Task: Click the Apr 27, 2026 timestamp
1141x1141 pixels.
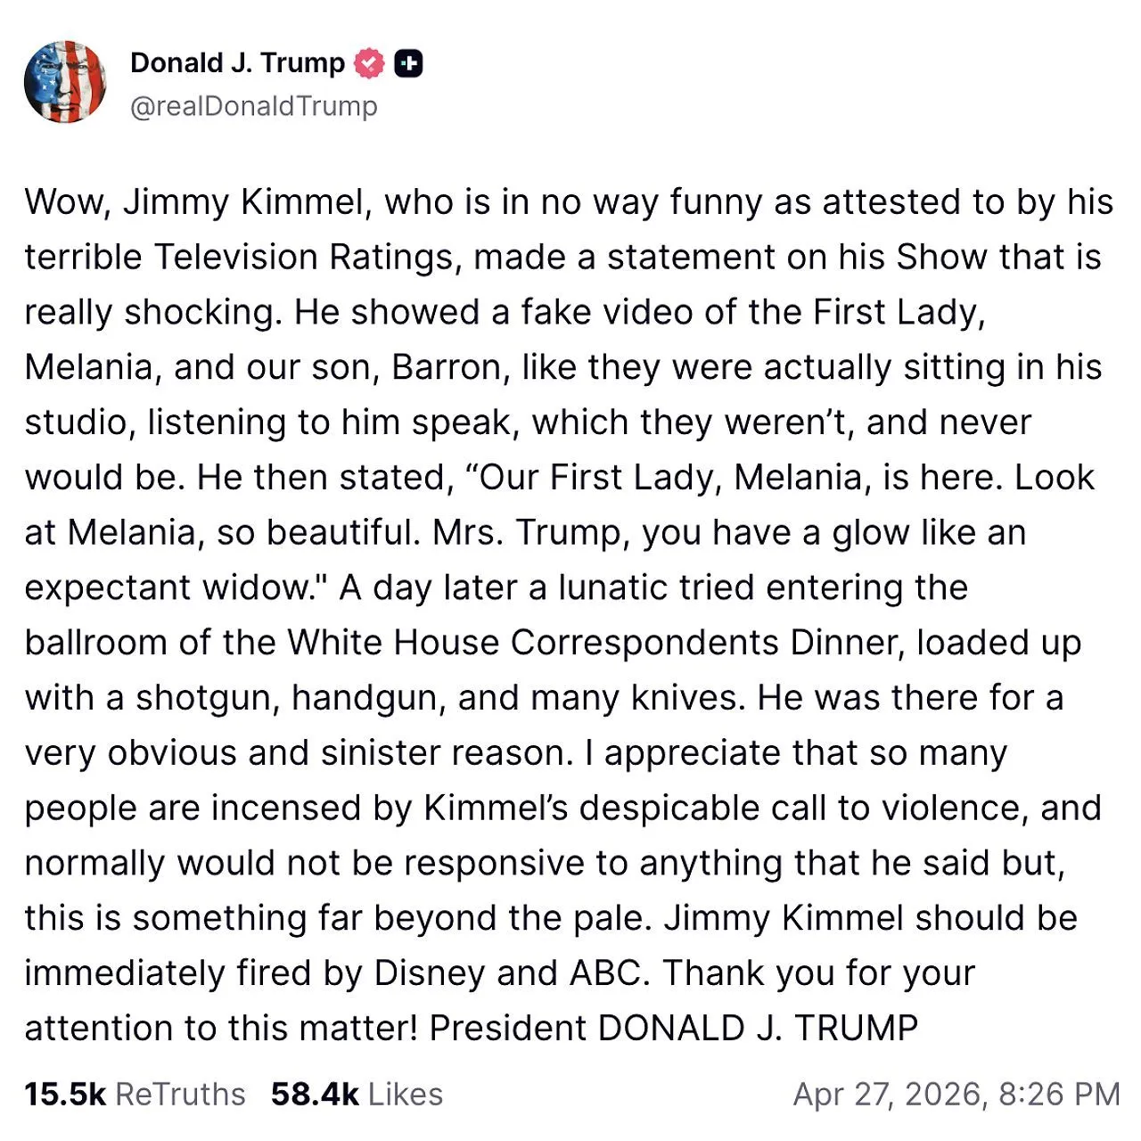Action: [890, 1094]
